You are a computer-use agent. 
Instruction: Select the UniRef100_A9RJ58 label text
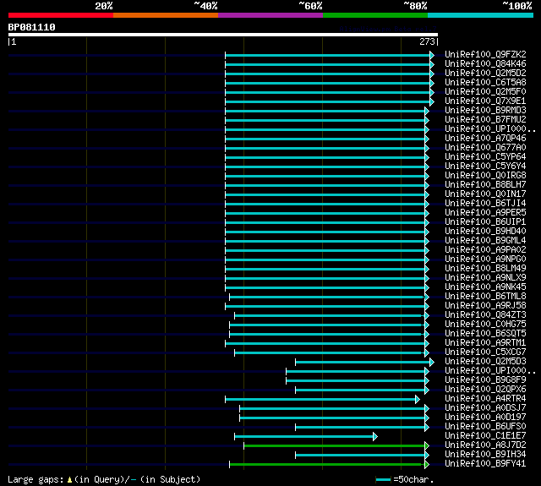[x=485, y=306]
